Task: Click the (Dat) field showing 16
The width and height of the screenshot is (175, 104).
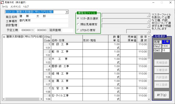Action: 166,50
